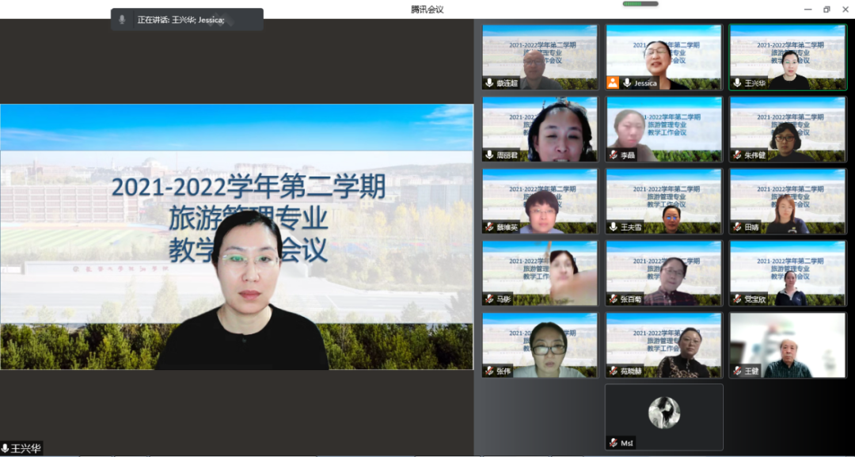Screen dimensions: 855x457
Task: Select the video tile of 王健
Action: [x=788, y=345]
